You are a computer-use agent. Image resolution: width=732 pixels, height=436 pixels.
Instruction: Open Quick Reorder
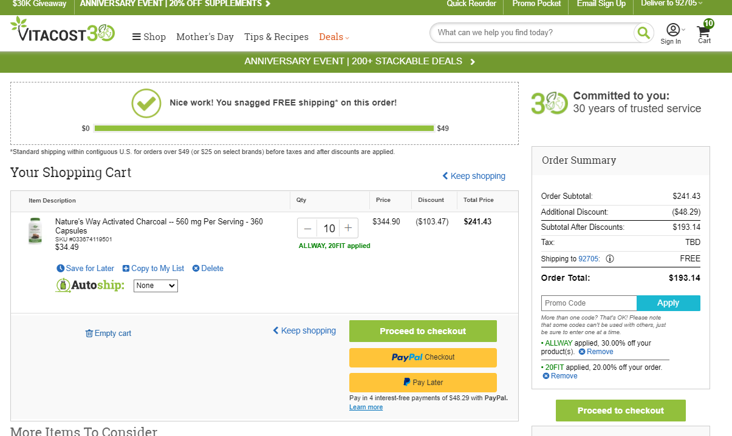click(471, 4)
